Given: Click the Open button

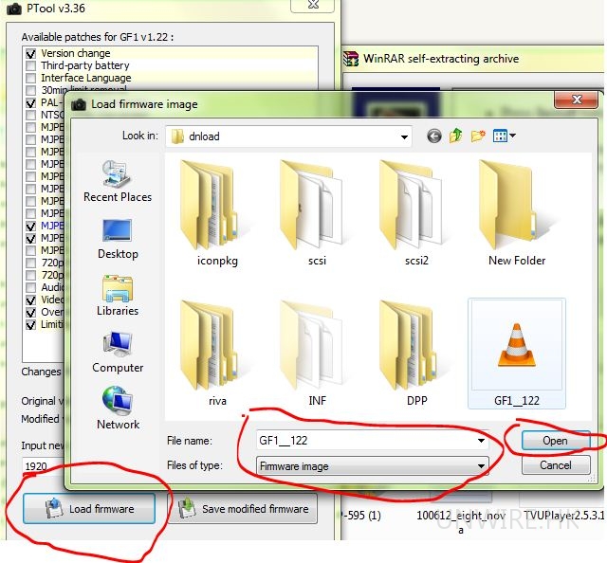Looking at the screenshot, I should 556,441.
